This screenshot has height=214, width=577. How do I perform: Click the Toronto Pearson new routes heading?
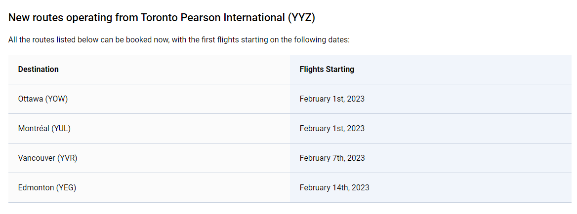click(162, 18)
